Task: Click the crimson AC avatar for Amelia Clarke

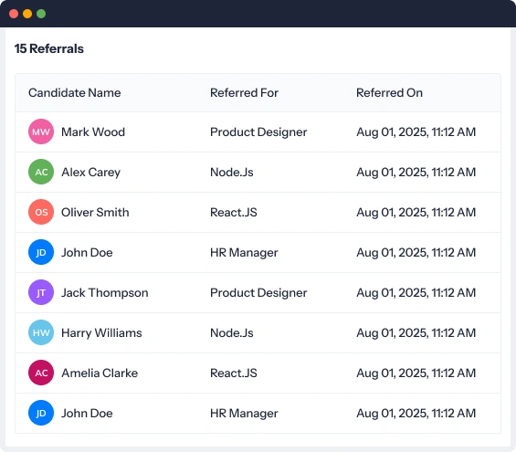Action: (41, 373)
